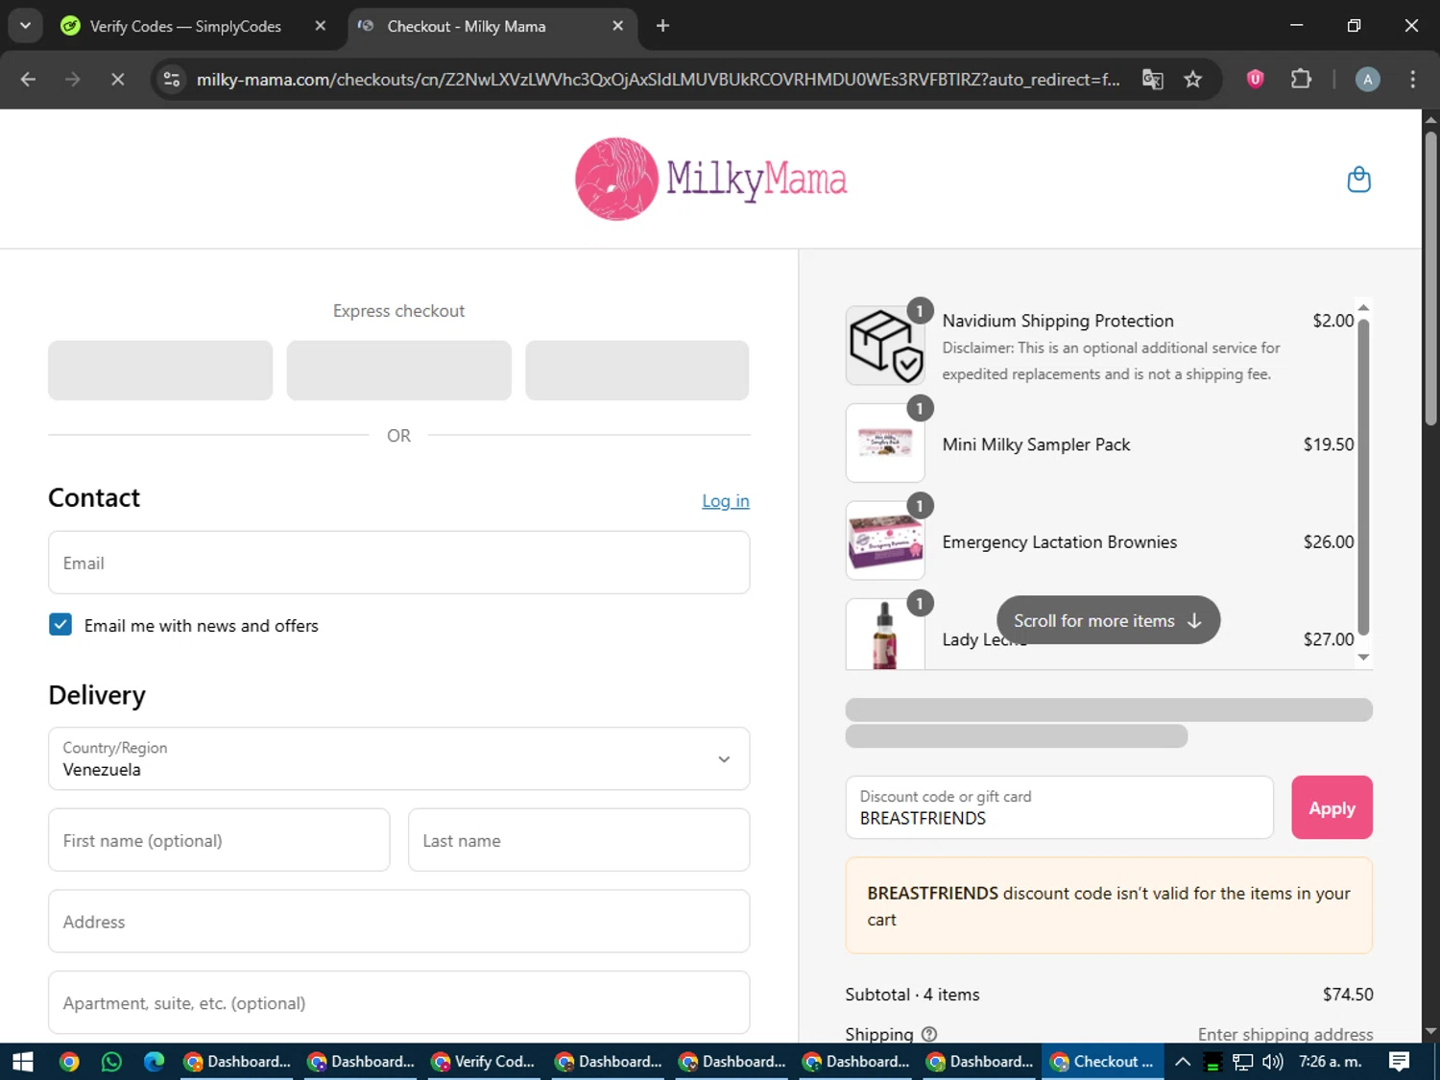Viewport: 1440px width, 1080px height.
Task: Click the Email input field
Action: [398, 563]
